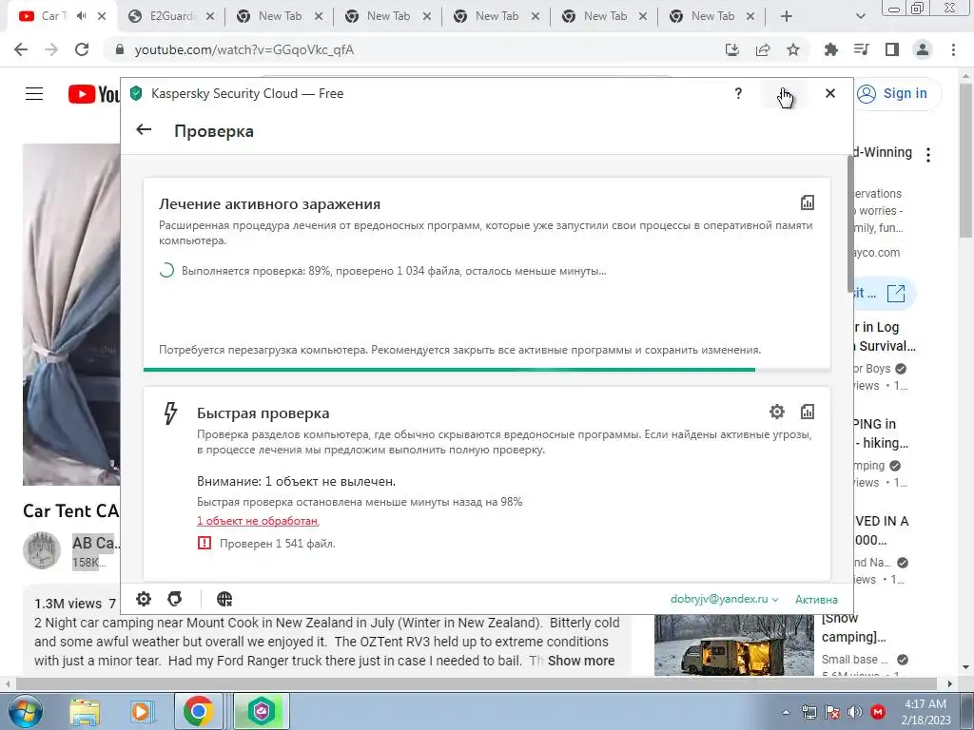The height and width of the screenshot is (730, 974).
Task: Go back with the Kaspersky Проверка arrow
Action: pyautogui.click(x=144, y=129)
